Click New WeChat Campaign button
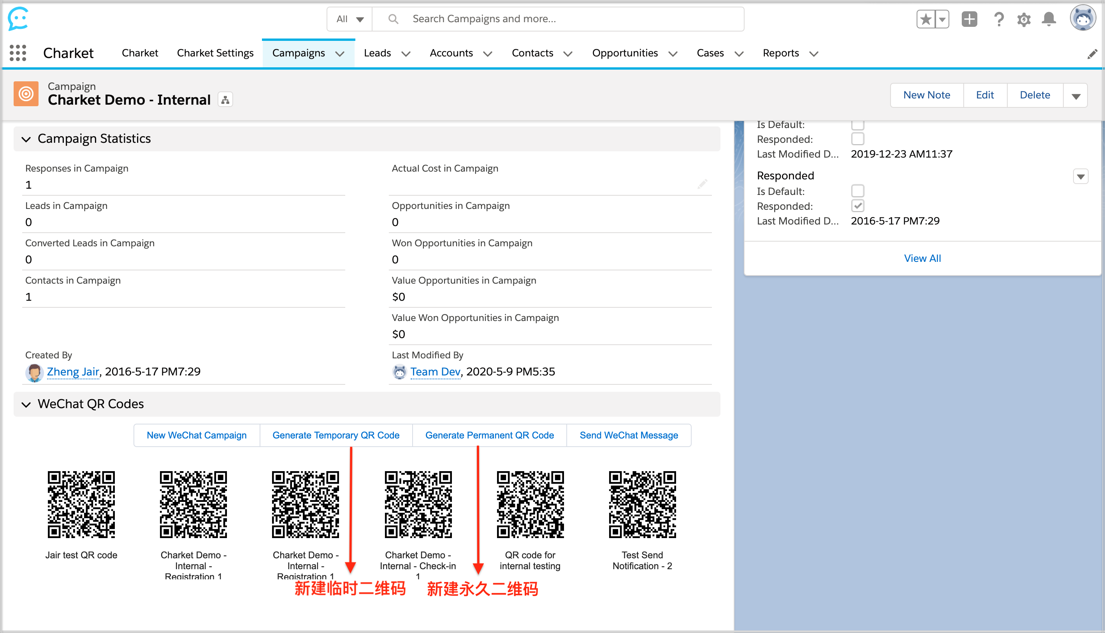1105x633 pixels. [x=197, y=435]
